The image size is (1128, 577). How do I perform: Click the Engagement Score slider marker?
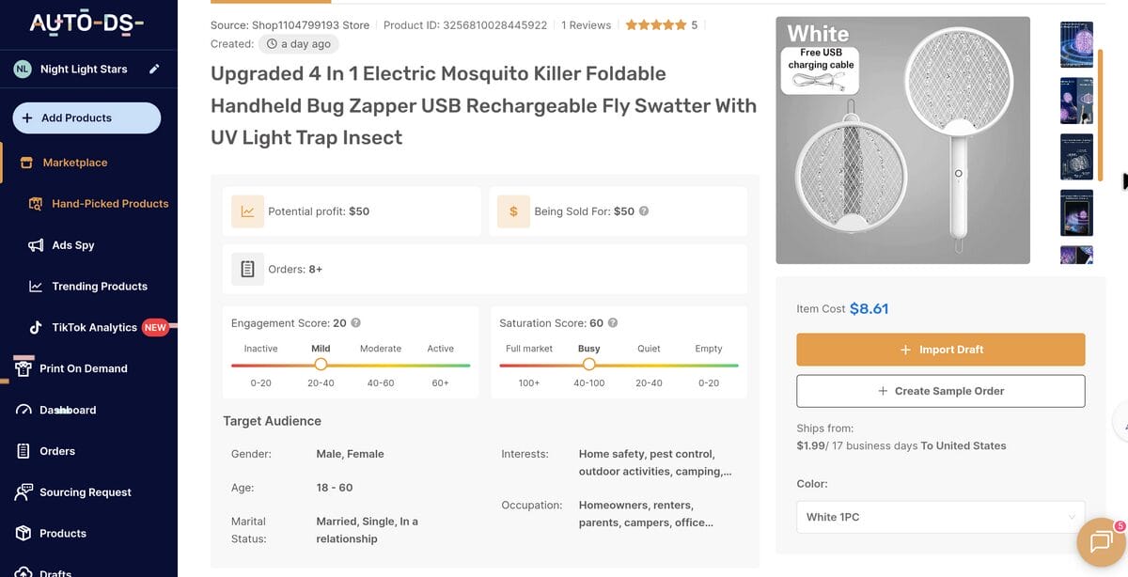point(321,365)
